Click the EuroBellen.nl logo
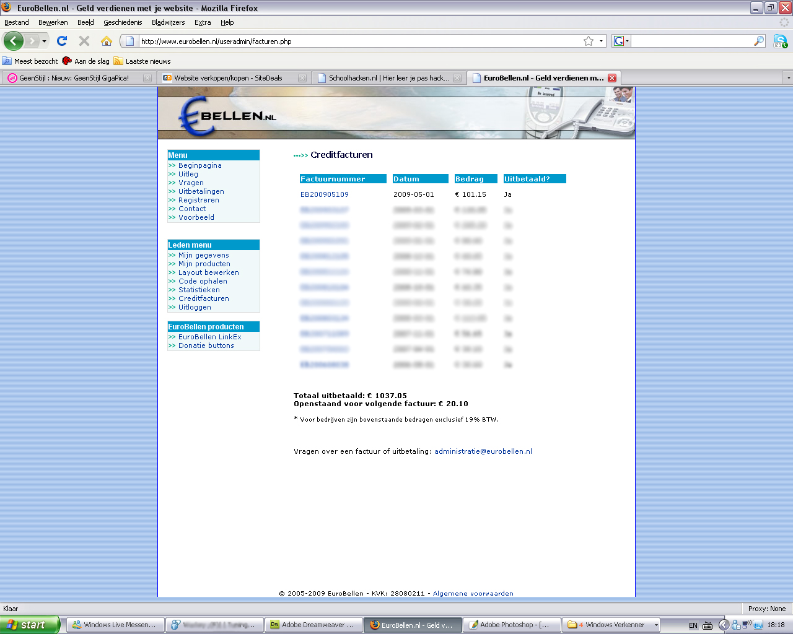Screen dimensions: 793x634 point(227,116)
